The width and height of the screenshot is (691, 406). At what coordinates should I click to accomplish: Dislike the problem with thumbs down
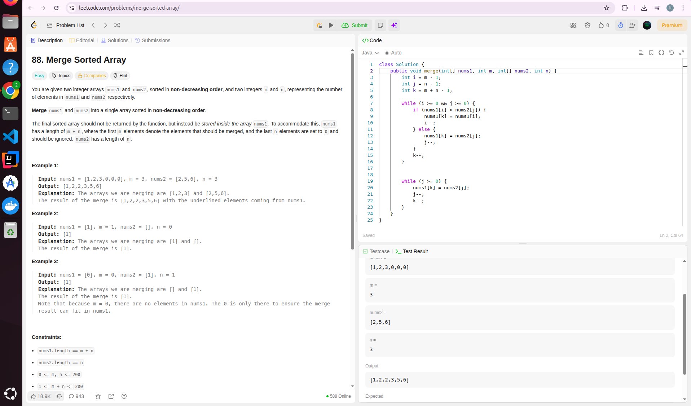tap(59, 396)
